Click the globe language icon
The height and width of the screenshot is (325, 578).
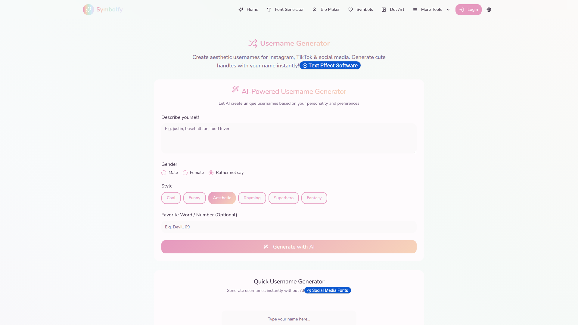click(489, 10)
